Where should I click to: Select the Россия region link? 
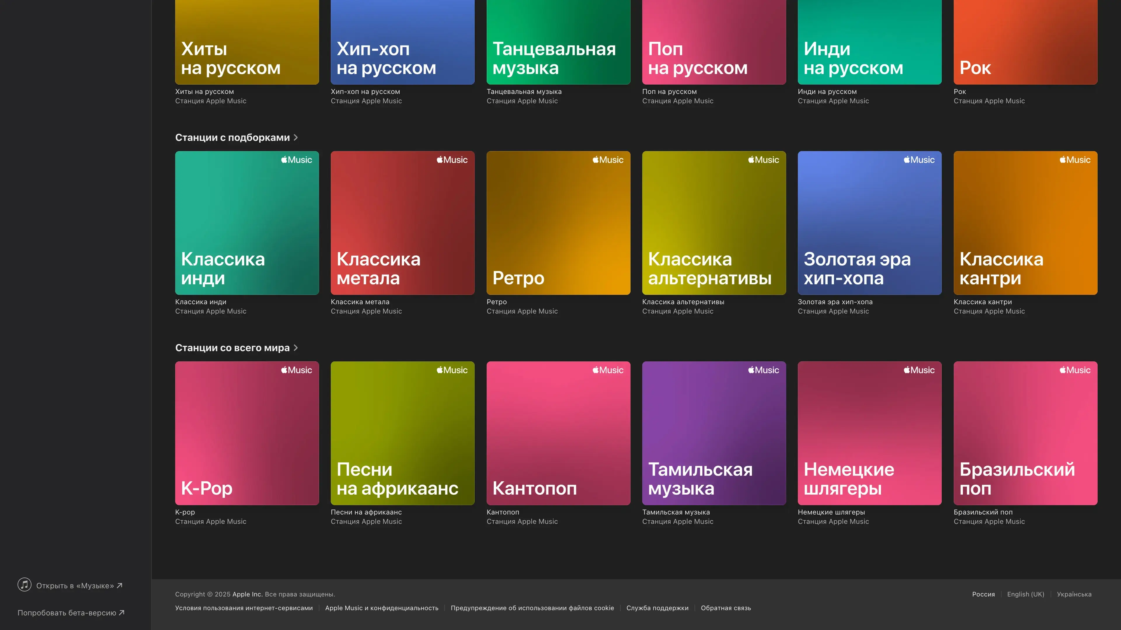tap(983, 594)
